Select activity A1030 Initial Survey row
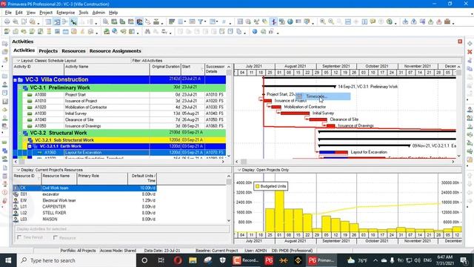Viewport: 474px width, 267px height. pyautogui.click(x=120, y=113)
